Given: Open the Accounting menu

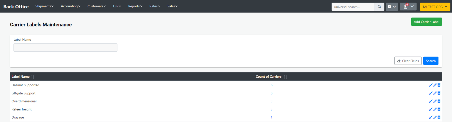Looking at the screenshot, I should pos(70,6).
